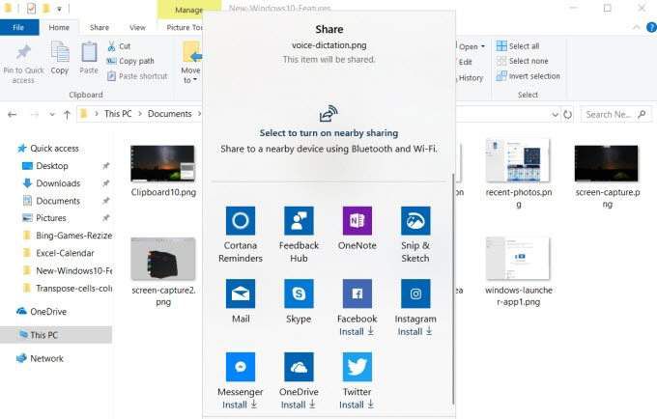
Task: Expand the recent locations chevron
Action: 52,114
